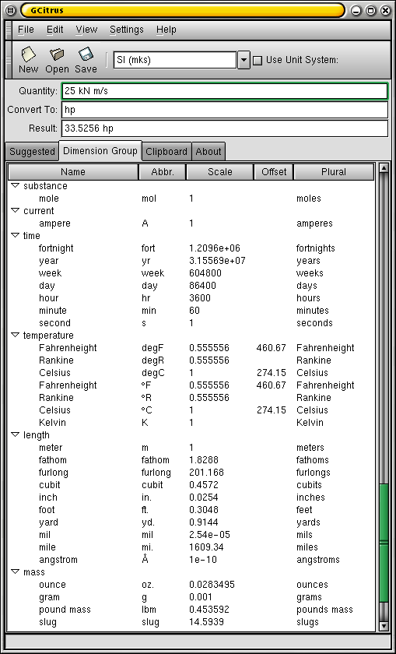Click the Result field showing 33.5256 hp
The width and height of the screenshot is (396, 654).
pyautogui.click(x=225, y=128)
